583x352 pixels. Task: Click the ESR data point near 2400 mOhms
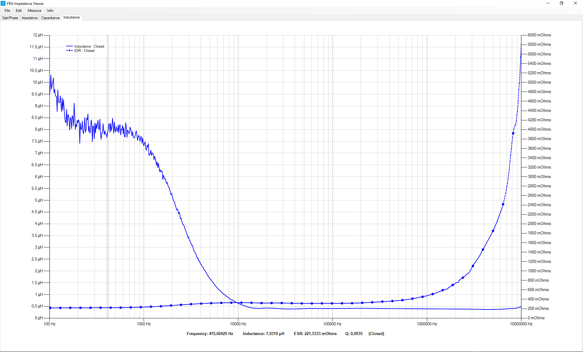[503, 204]
